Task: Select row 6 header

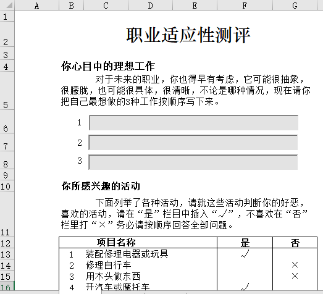Action: point(7,122)
